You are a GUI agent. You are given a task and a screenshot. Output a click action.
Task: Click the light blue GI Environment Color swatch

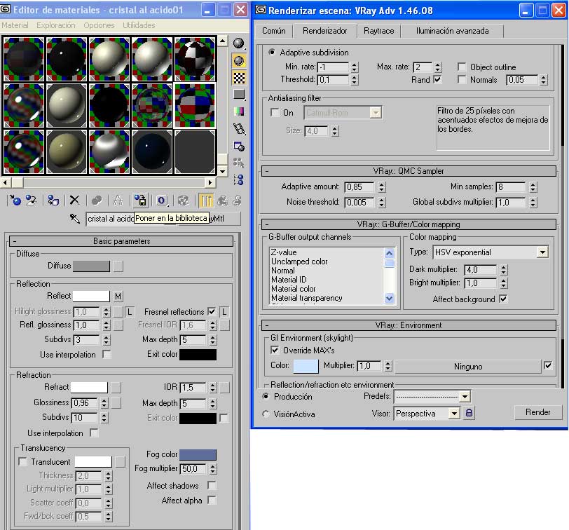306,366
